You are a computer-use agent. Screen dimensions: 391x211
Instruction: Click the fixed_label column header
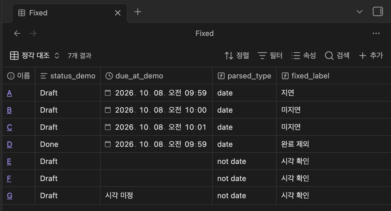pos(334,76)
